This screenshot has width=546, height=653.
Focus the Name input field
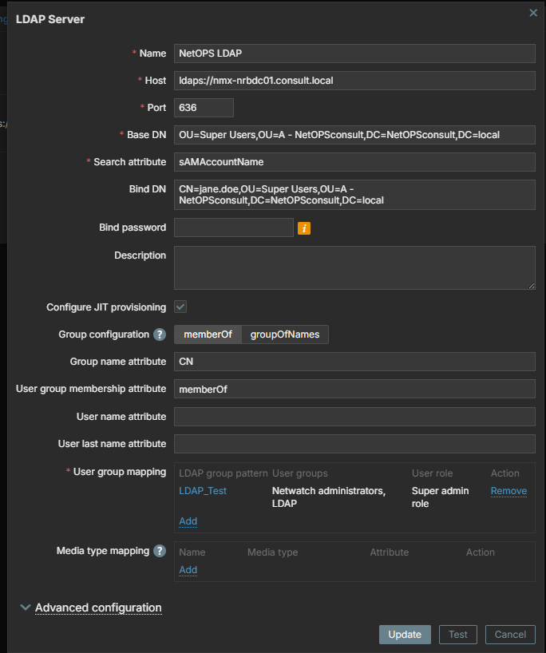(354, 53)
